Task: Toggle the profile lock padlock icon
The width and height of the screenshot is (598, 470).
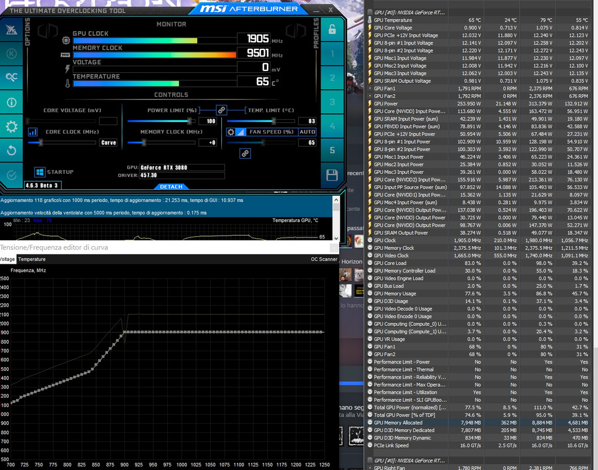Action: pos(332,30)
